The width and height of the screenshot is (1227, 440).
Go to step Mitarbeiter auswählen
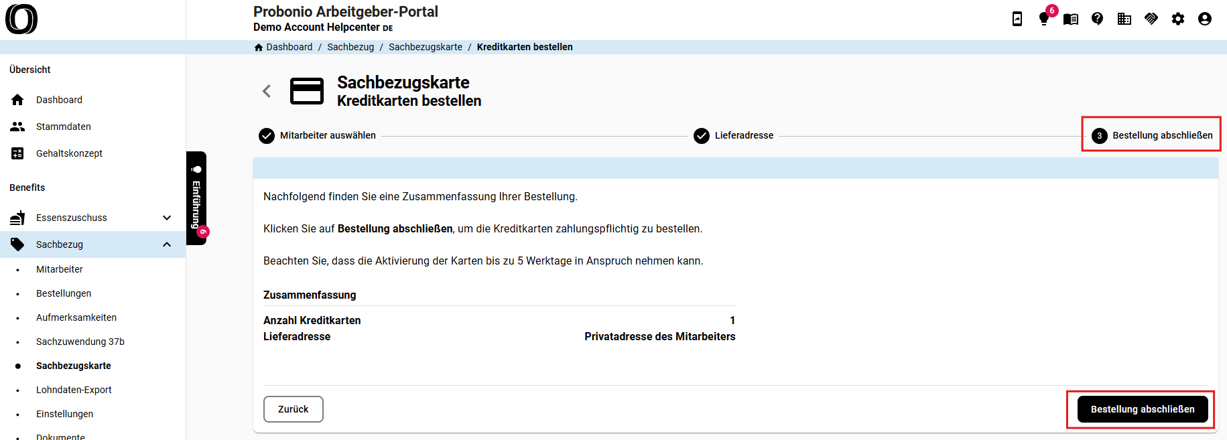[x=317, y=135]
